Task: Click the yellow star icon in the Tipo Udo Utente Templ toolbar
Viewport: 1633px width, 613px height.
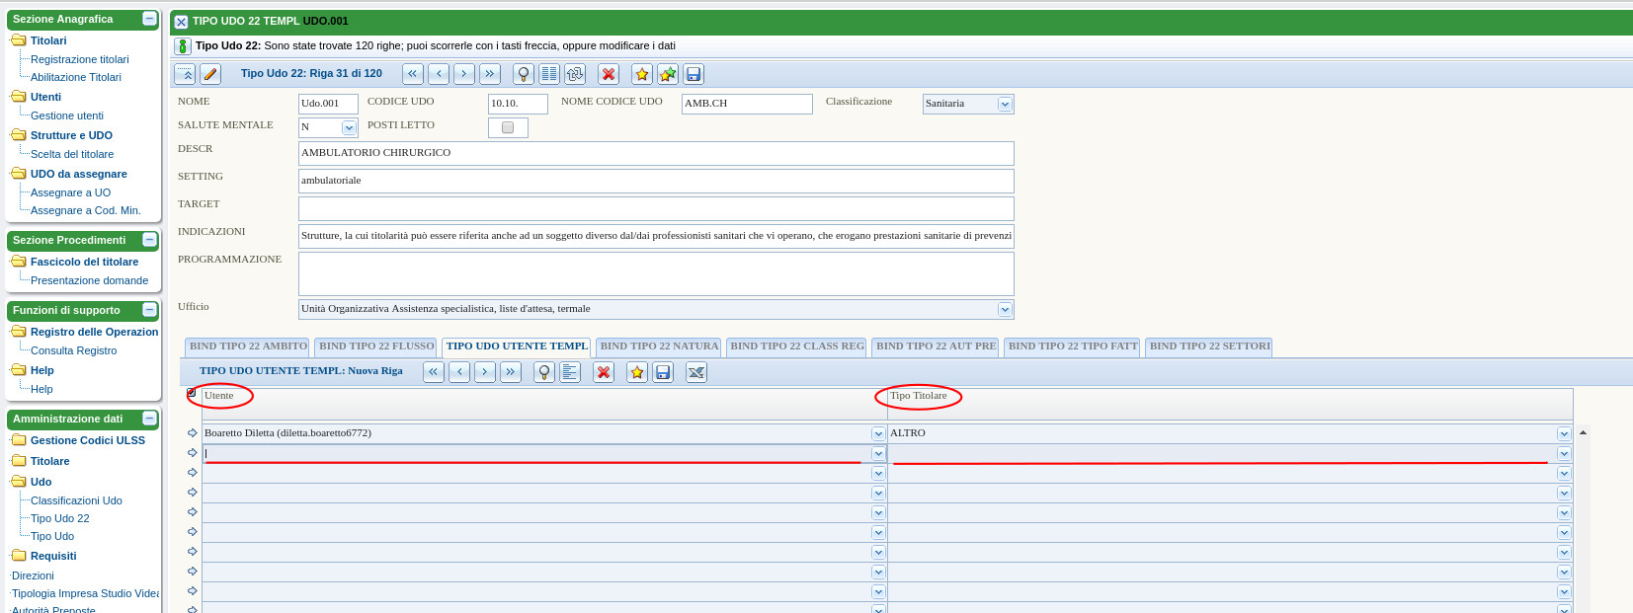Action: pyautogui.click(x=637, y=372)
